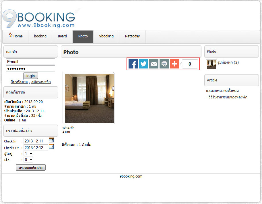Screen dimensions: 262x204
Task: Click the small room thumbnail in the Photo sidebar
Action: 211,65
